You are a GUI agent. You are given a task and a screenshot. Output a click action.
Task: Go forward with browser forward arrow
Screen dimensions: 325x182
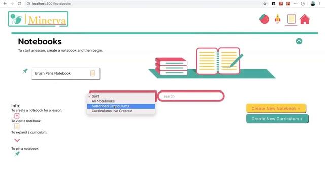coord(12,4)
